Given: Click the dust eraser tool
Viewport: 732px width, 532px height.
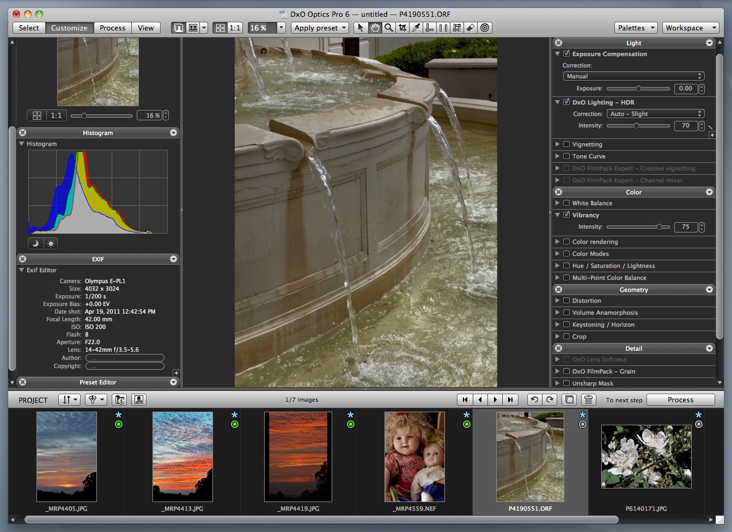Looking at the screenshot, I should [x=471, y=28].
